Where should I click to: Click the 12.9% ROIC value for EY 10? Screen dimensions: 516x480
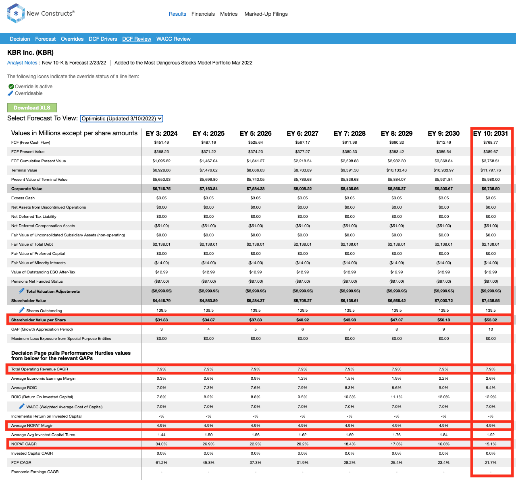[491, 397]
